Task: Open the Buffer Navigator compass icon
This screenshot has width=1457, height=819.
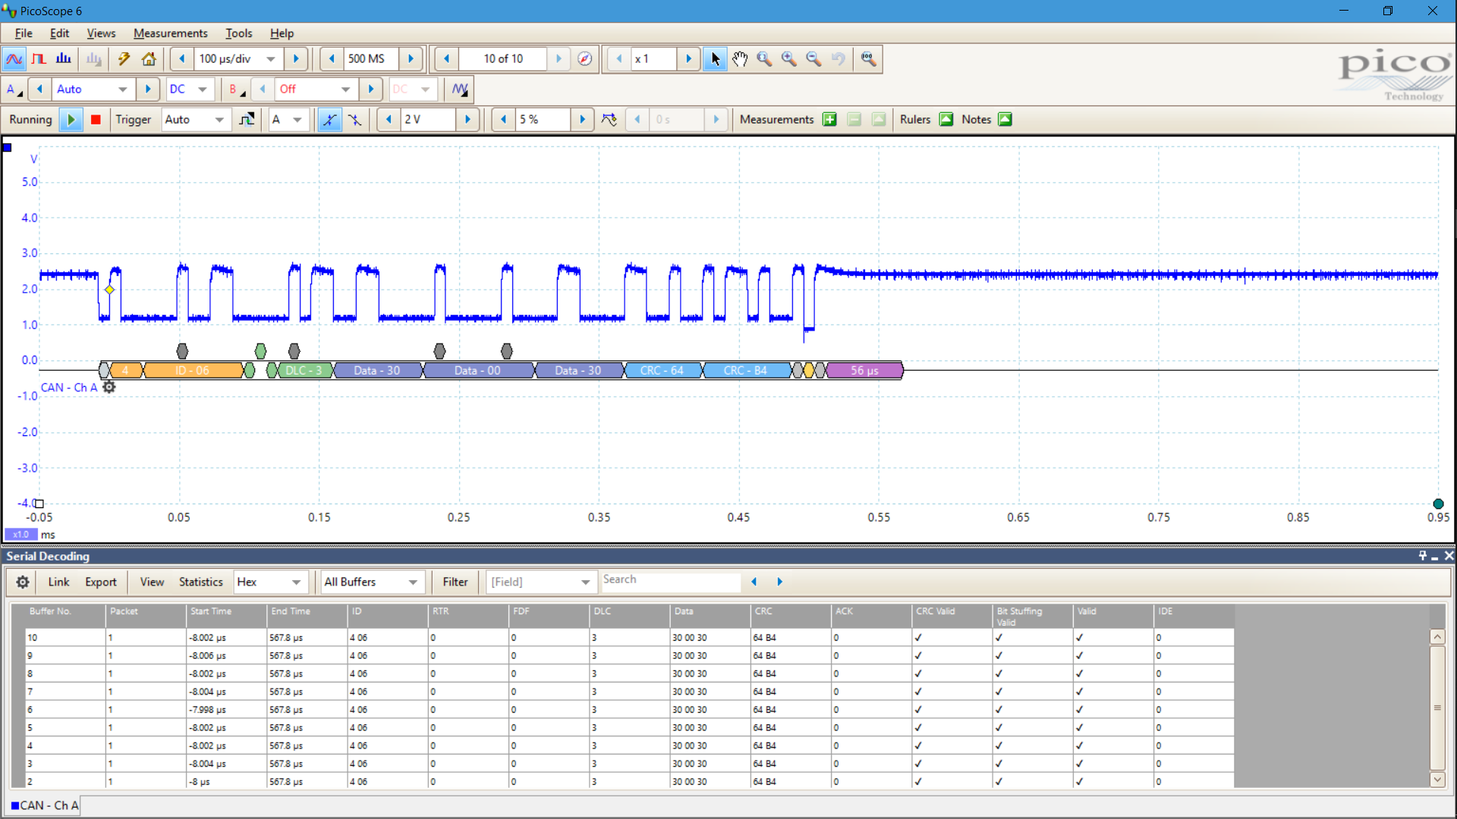Action: 584,59
